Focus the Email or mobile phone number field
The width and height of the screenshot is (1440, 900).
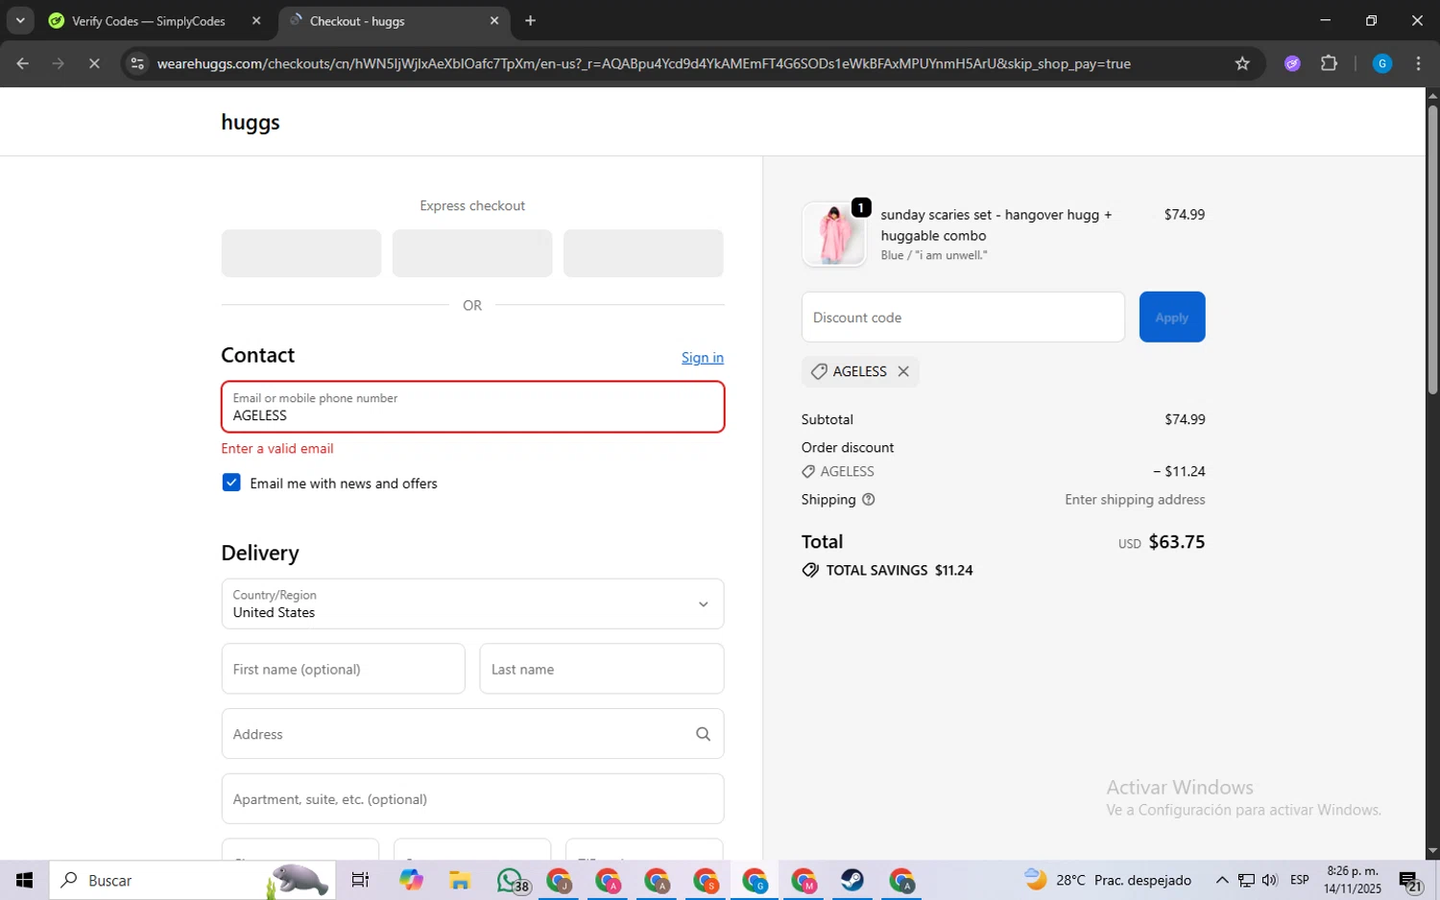(472, 407)
